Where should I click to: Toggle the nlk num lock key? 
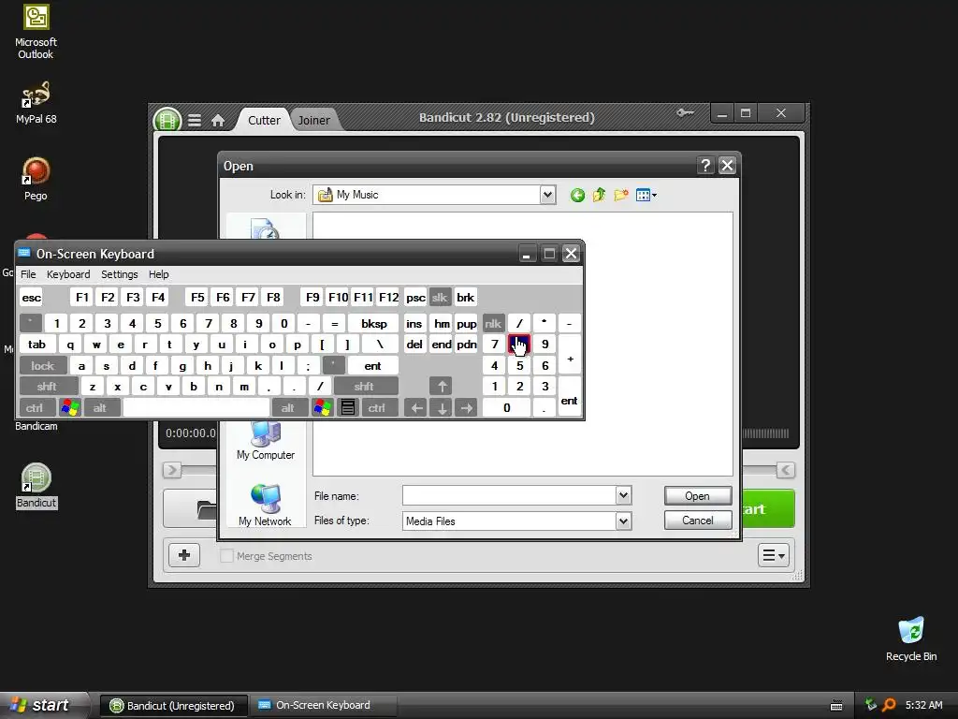493,323
